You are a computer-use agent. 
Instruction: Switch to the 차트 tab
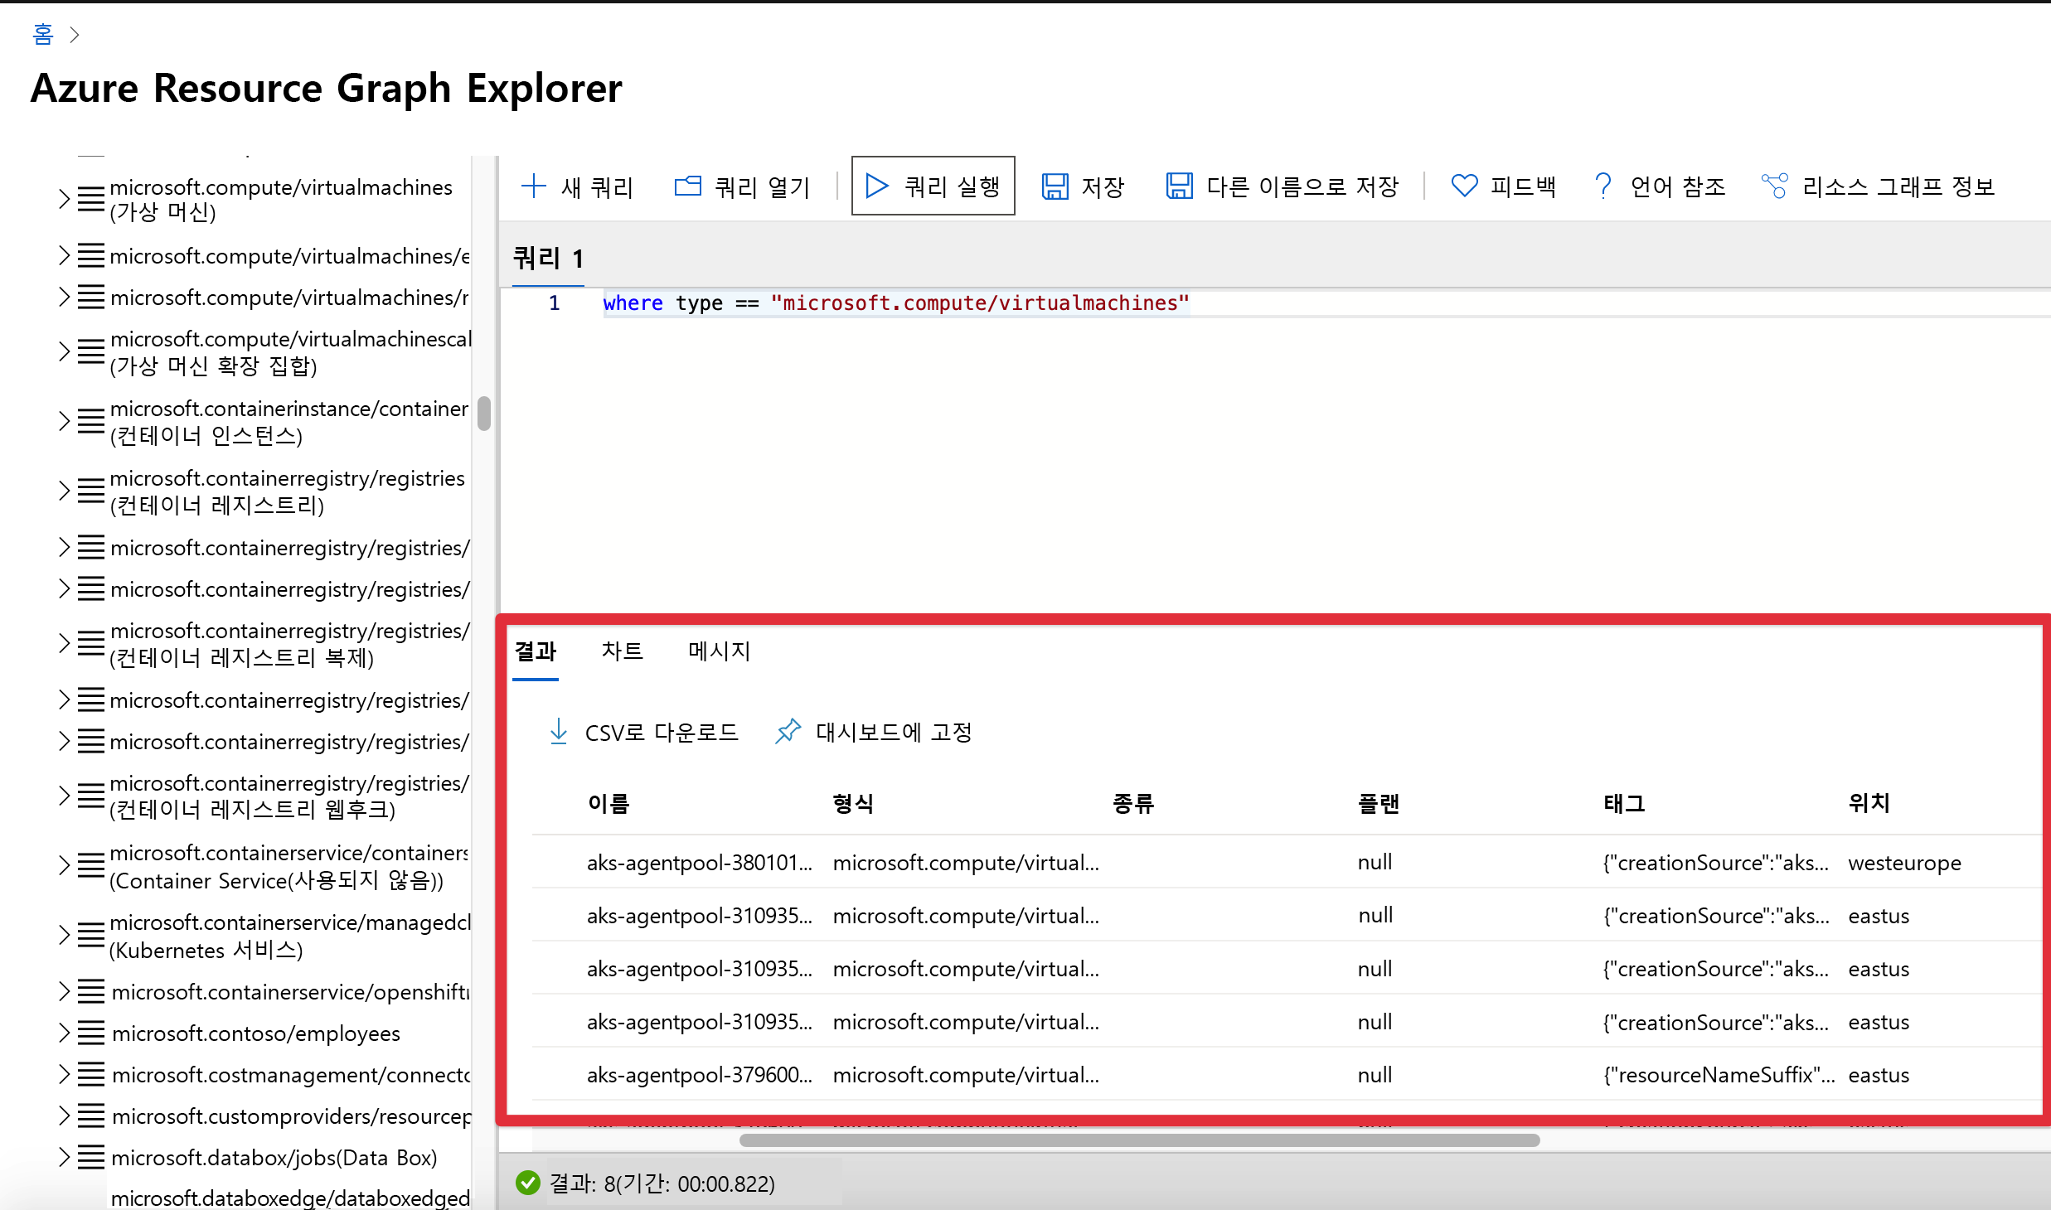coord(623,651)
